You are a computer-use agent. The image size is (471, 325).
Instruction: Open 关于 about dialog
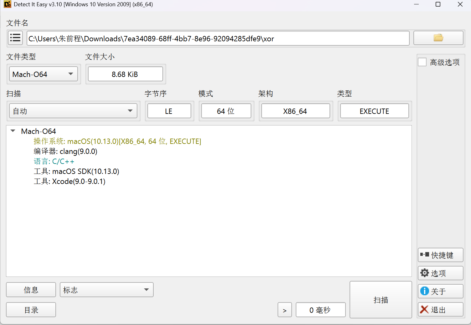440,291
